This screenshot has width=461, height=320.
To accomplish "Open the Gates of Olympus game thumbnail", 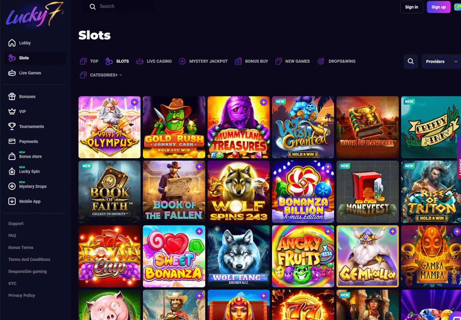I will (109, 127).
